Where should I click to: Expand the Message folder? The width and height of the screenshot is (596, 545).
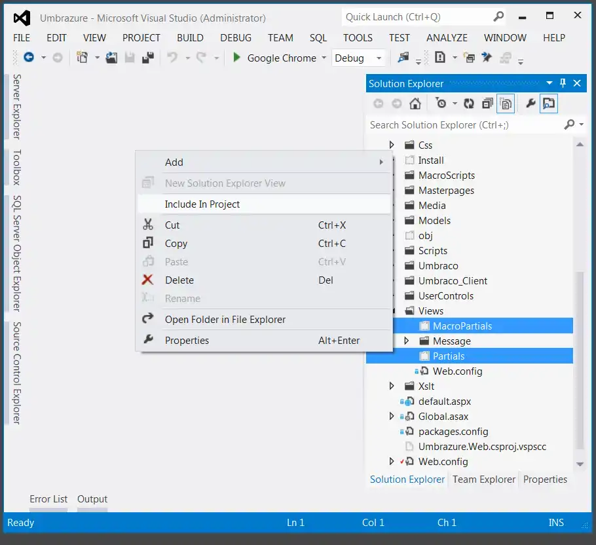pos(406,341)
